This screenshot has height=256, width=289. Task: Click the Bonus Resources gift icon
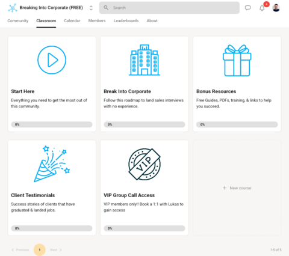237,60
